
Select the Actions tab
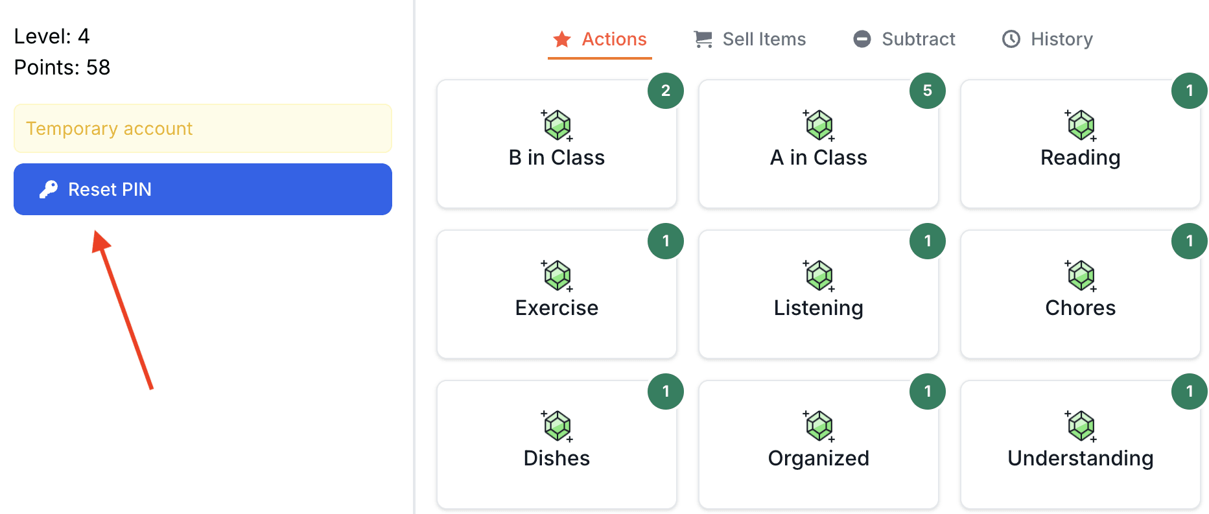point(600,39)
